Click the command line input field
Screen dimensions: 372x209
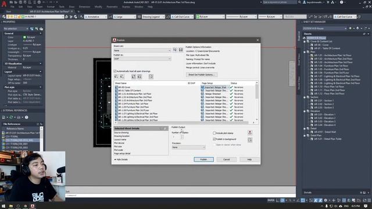coord(180,196)
